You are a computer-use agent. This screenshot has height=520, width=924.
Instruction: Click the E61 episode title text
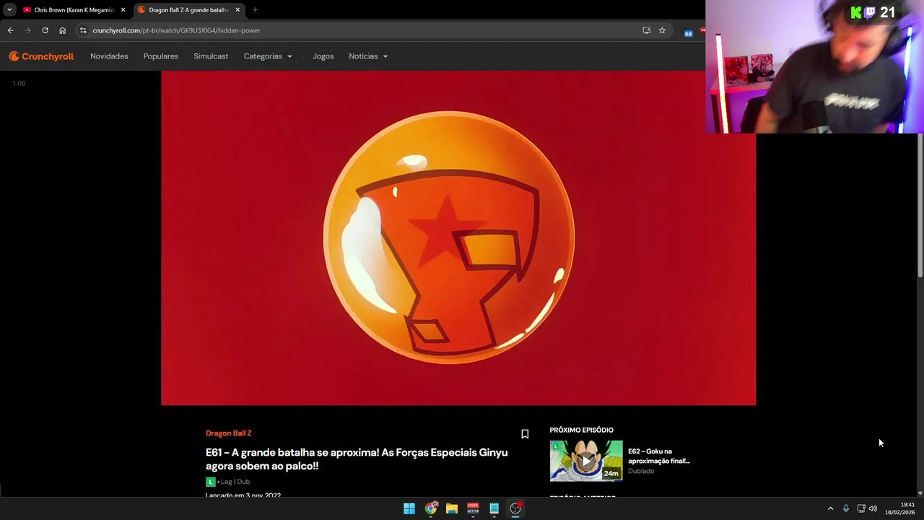point(357,459)
